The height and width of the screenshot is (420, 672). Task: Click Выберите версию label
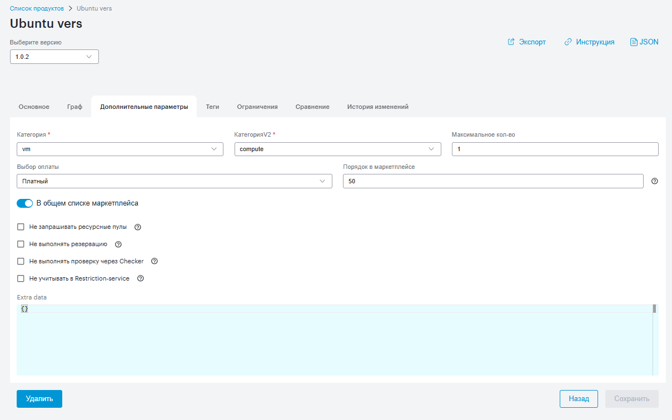tap(36, 42)
